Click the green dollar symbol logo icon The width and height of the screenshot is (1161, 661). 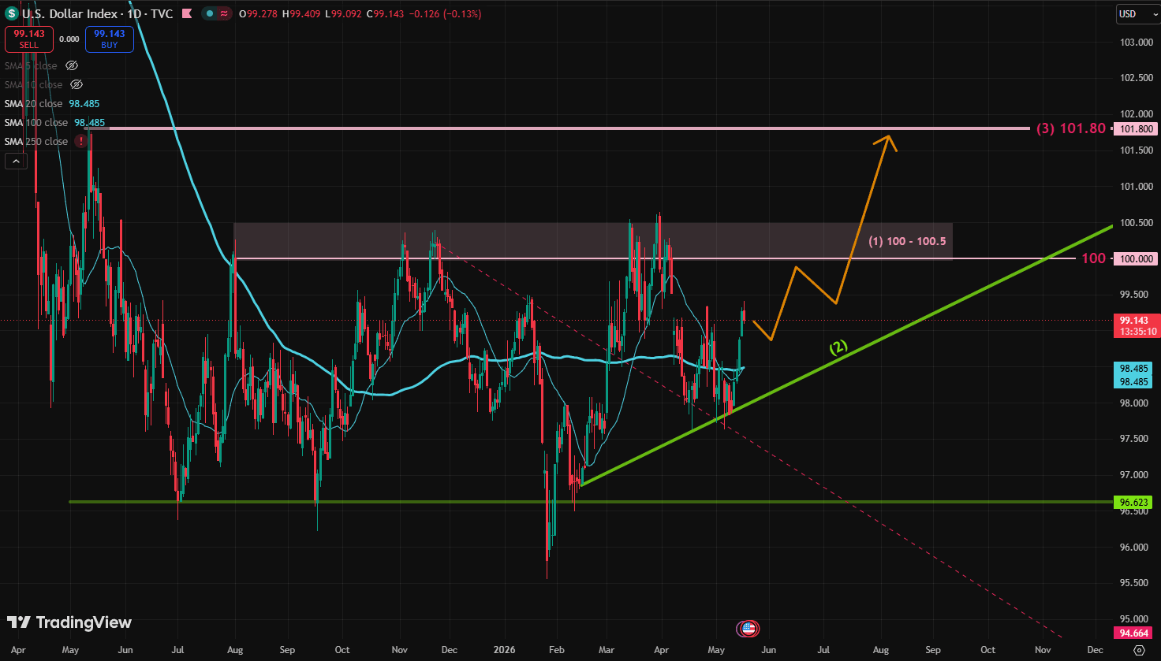point(12,13)
